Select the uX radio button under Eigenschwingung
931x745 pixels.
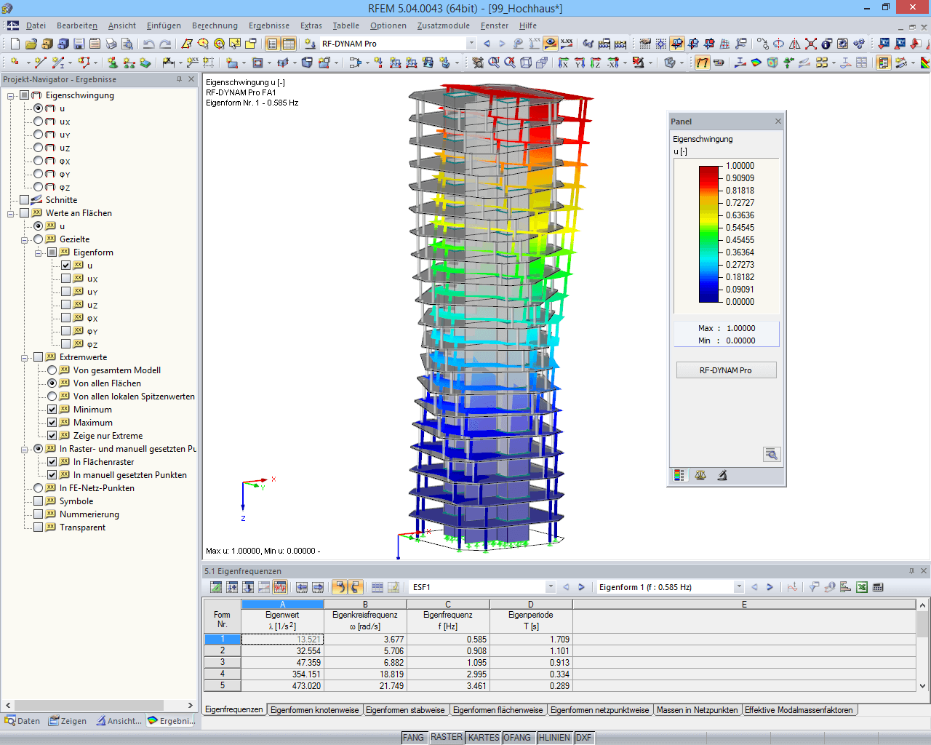(39, 121)
